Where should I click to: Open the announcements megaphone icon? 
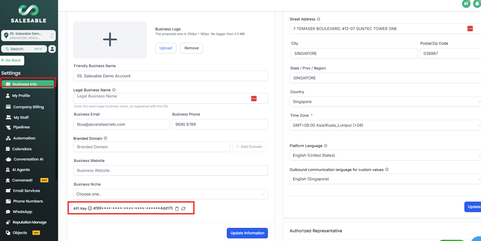pos(466,4)
